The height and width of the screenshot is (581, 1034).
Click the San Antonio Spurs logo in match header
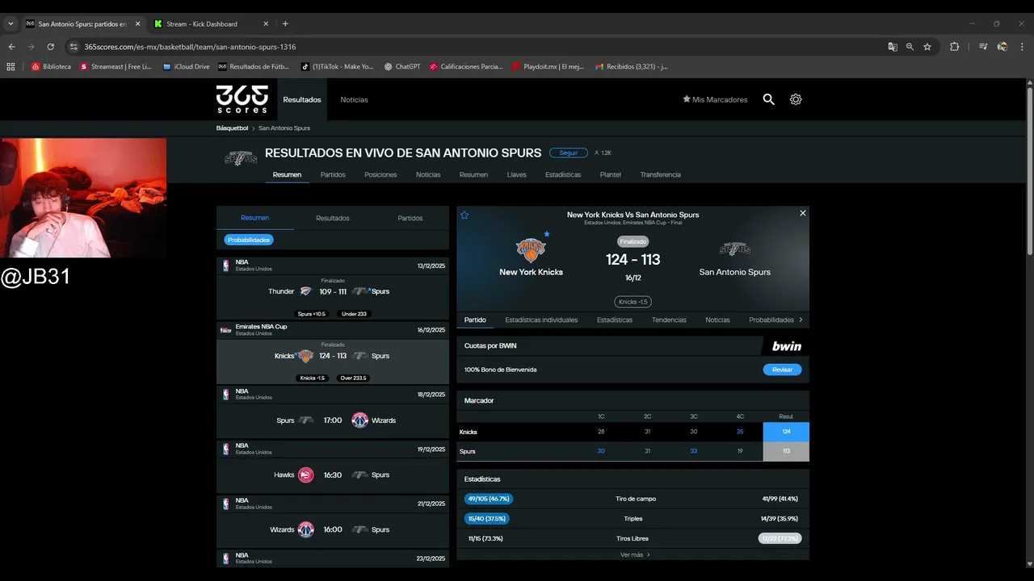(x=734, y=249)
